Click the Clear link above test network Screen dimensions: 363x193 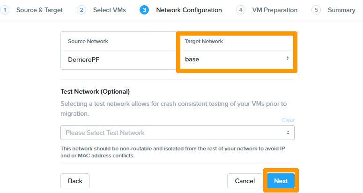coord(288,120)
